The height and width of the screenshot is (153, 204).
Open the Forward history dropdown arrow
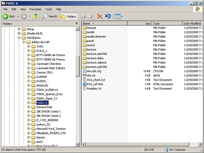tap(30, 17)
